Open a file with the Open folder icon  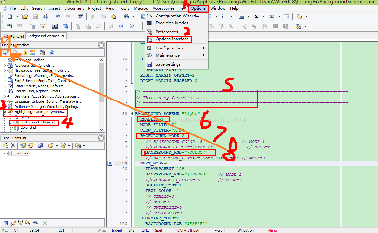coord(25,16)
